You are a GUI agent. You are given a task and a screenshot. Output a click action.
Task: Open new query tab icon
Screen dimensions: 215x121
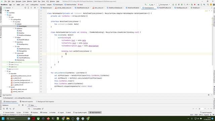pyautogui.click(x=7, y=109)
